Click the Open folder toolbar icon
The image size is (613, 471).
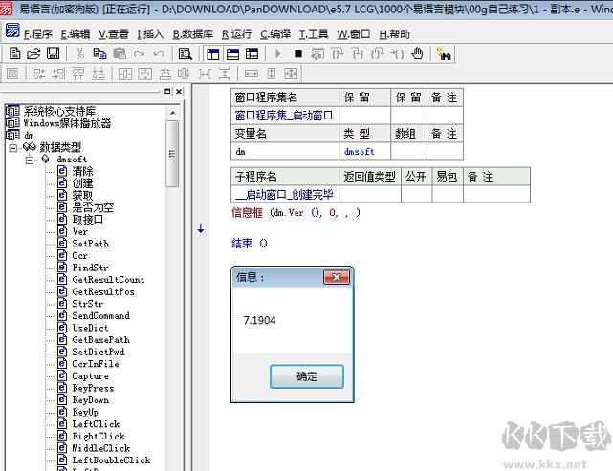33,54
